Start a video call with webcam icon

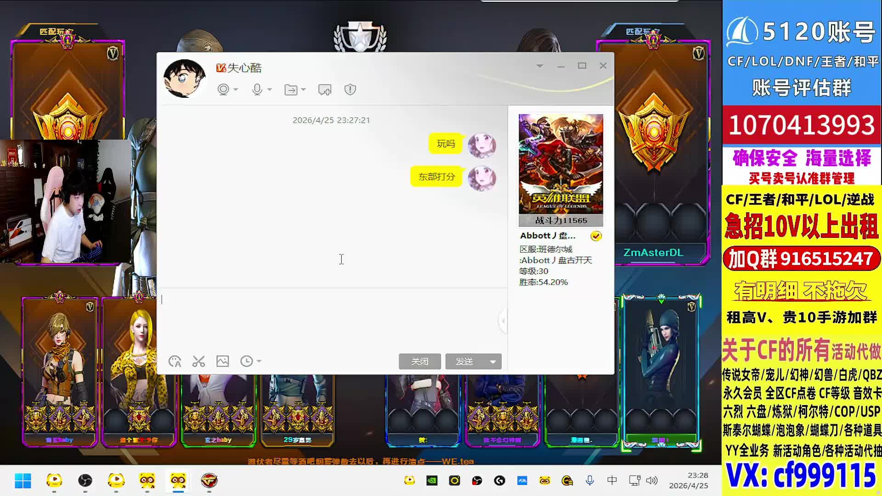click(223, 90)
